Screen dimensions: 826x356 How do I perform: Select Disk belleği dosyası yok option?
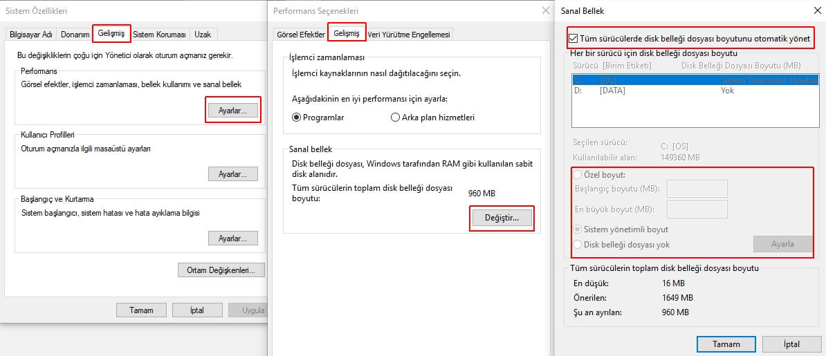pos(578,244)
